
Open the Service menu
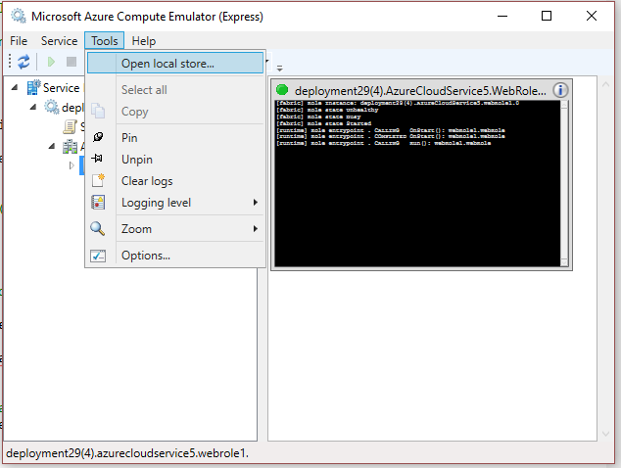(x=60, y=41)
